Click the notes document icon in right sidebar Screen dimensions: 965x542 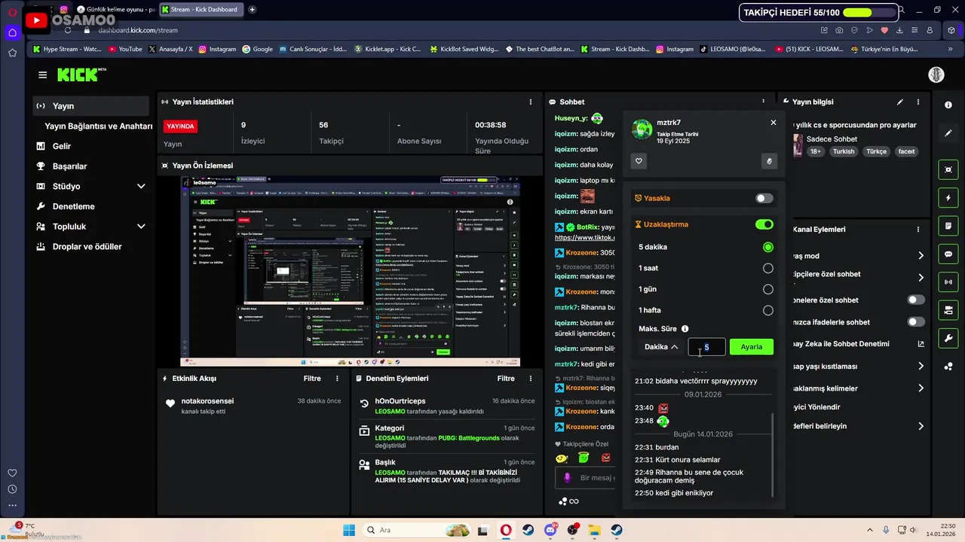coord(948,226)
